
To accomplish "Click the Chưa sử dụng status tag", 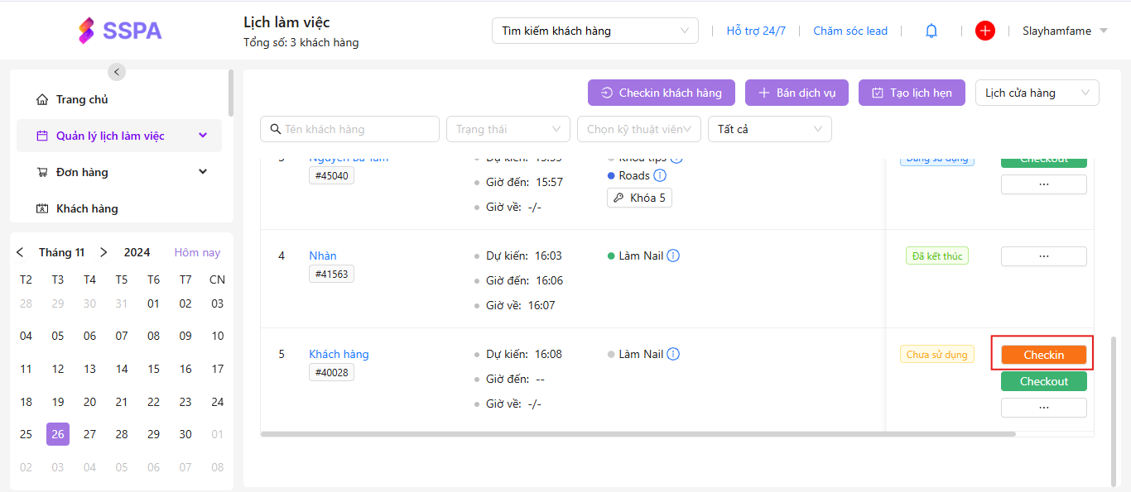I will pyautogui.click(x=937, y=355).
